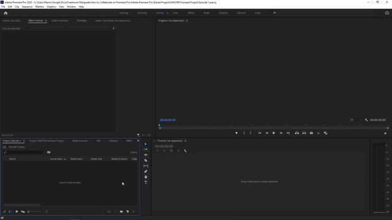Open Program monitor panel menu

(187, 21)
